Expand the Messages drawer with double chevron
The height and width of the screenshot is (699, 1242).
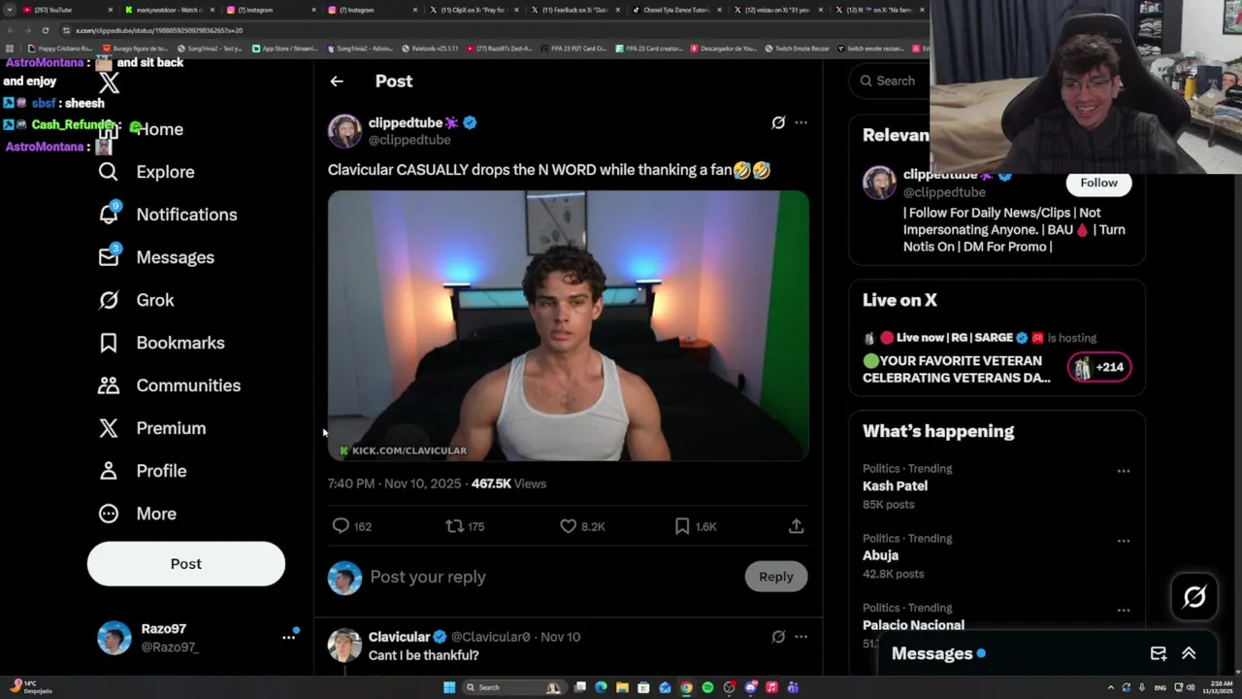(x=1189, y=653)
